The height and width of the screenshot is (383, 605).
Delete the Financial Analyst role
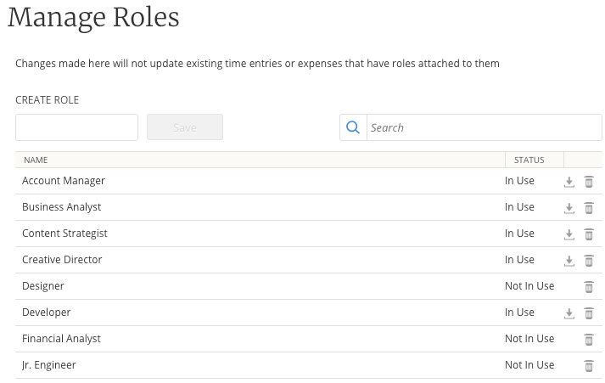tap(589, 340)
